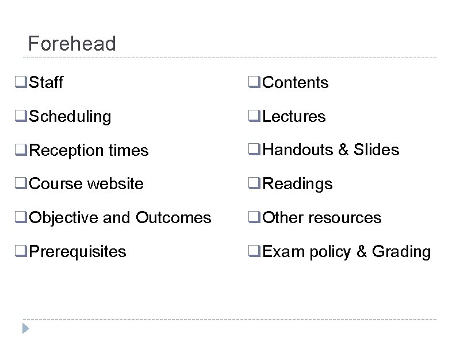Click the Handouts & Slides text

(331, 149)
